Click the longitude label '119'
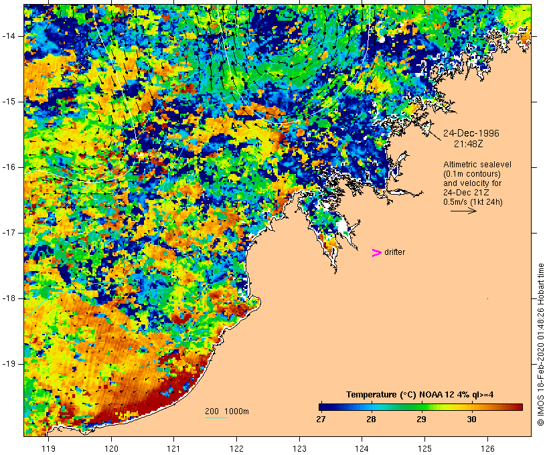Image resolution: width=549 pixels, height=455 pixels. pos(48,448)
